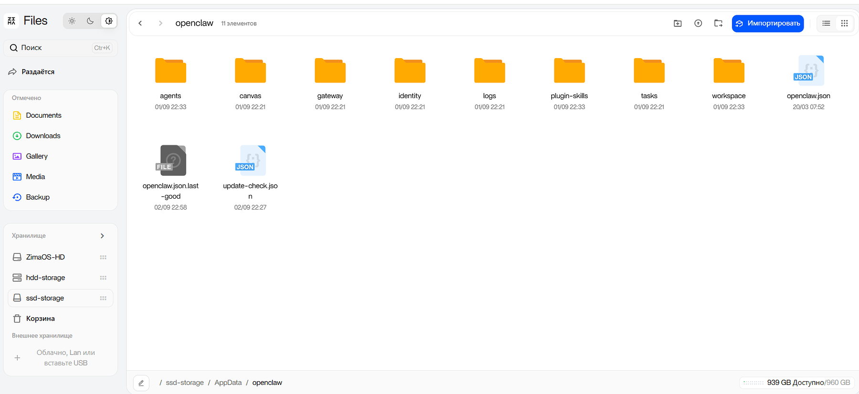The height and width of the screenshot is (394, 859).
Task: Open options dots for ZimaOS-HD
Action: click(103, 257)
